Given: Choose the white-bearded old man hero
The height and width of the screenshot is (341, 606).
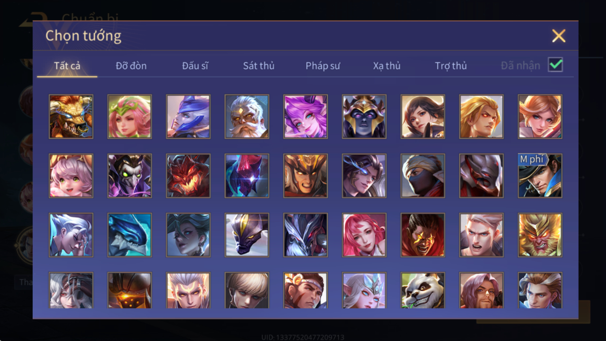Looking at the screenshot, I should (x=247, y=117).
